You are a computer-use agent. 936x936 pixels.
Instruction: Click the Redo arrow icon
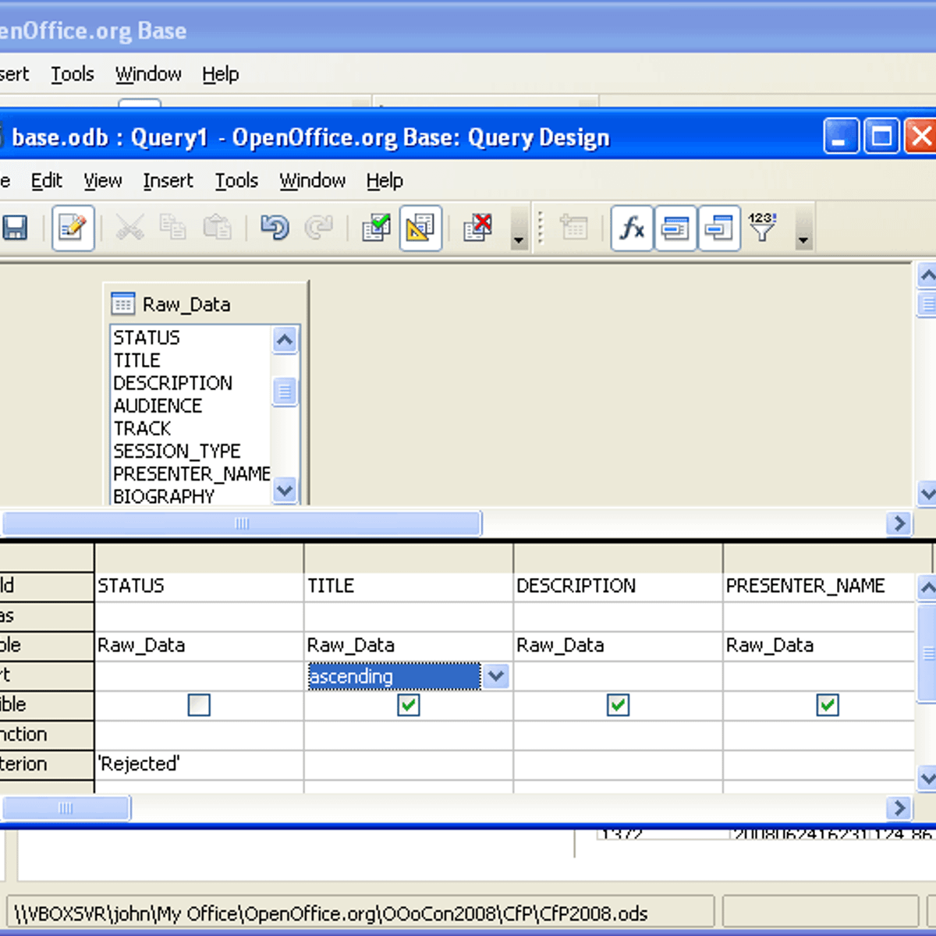point(318,228)
